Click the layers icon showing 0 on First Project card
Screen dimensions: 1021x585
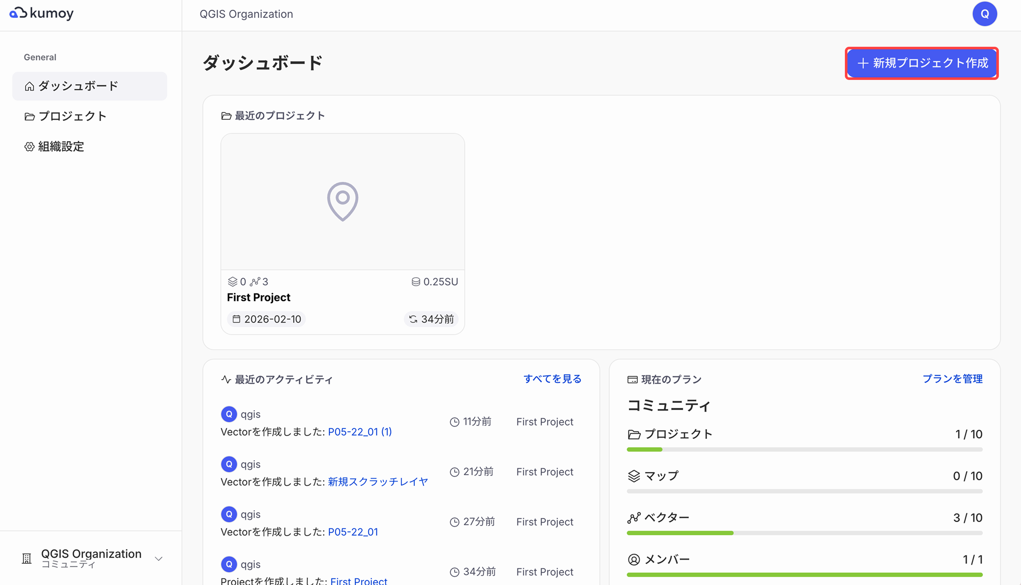[x=232, y=281]
